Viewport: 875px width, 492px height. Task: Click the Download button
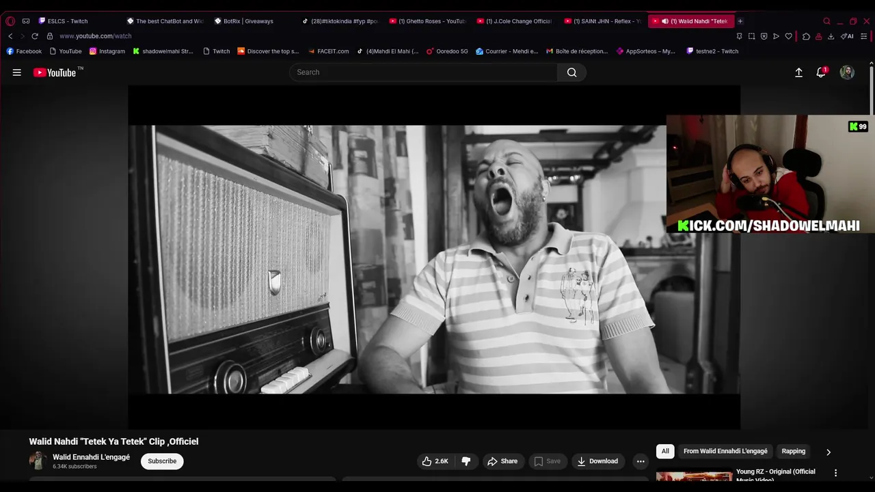click(x=597, y=461)
